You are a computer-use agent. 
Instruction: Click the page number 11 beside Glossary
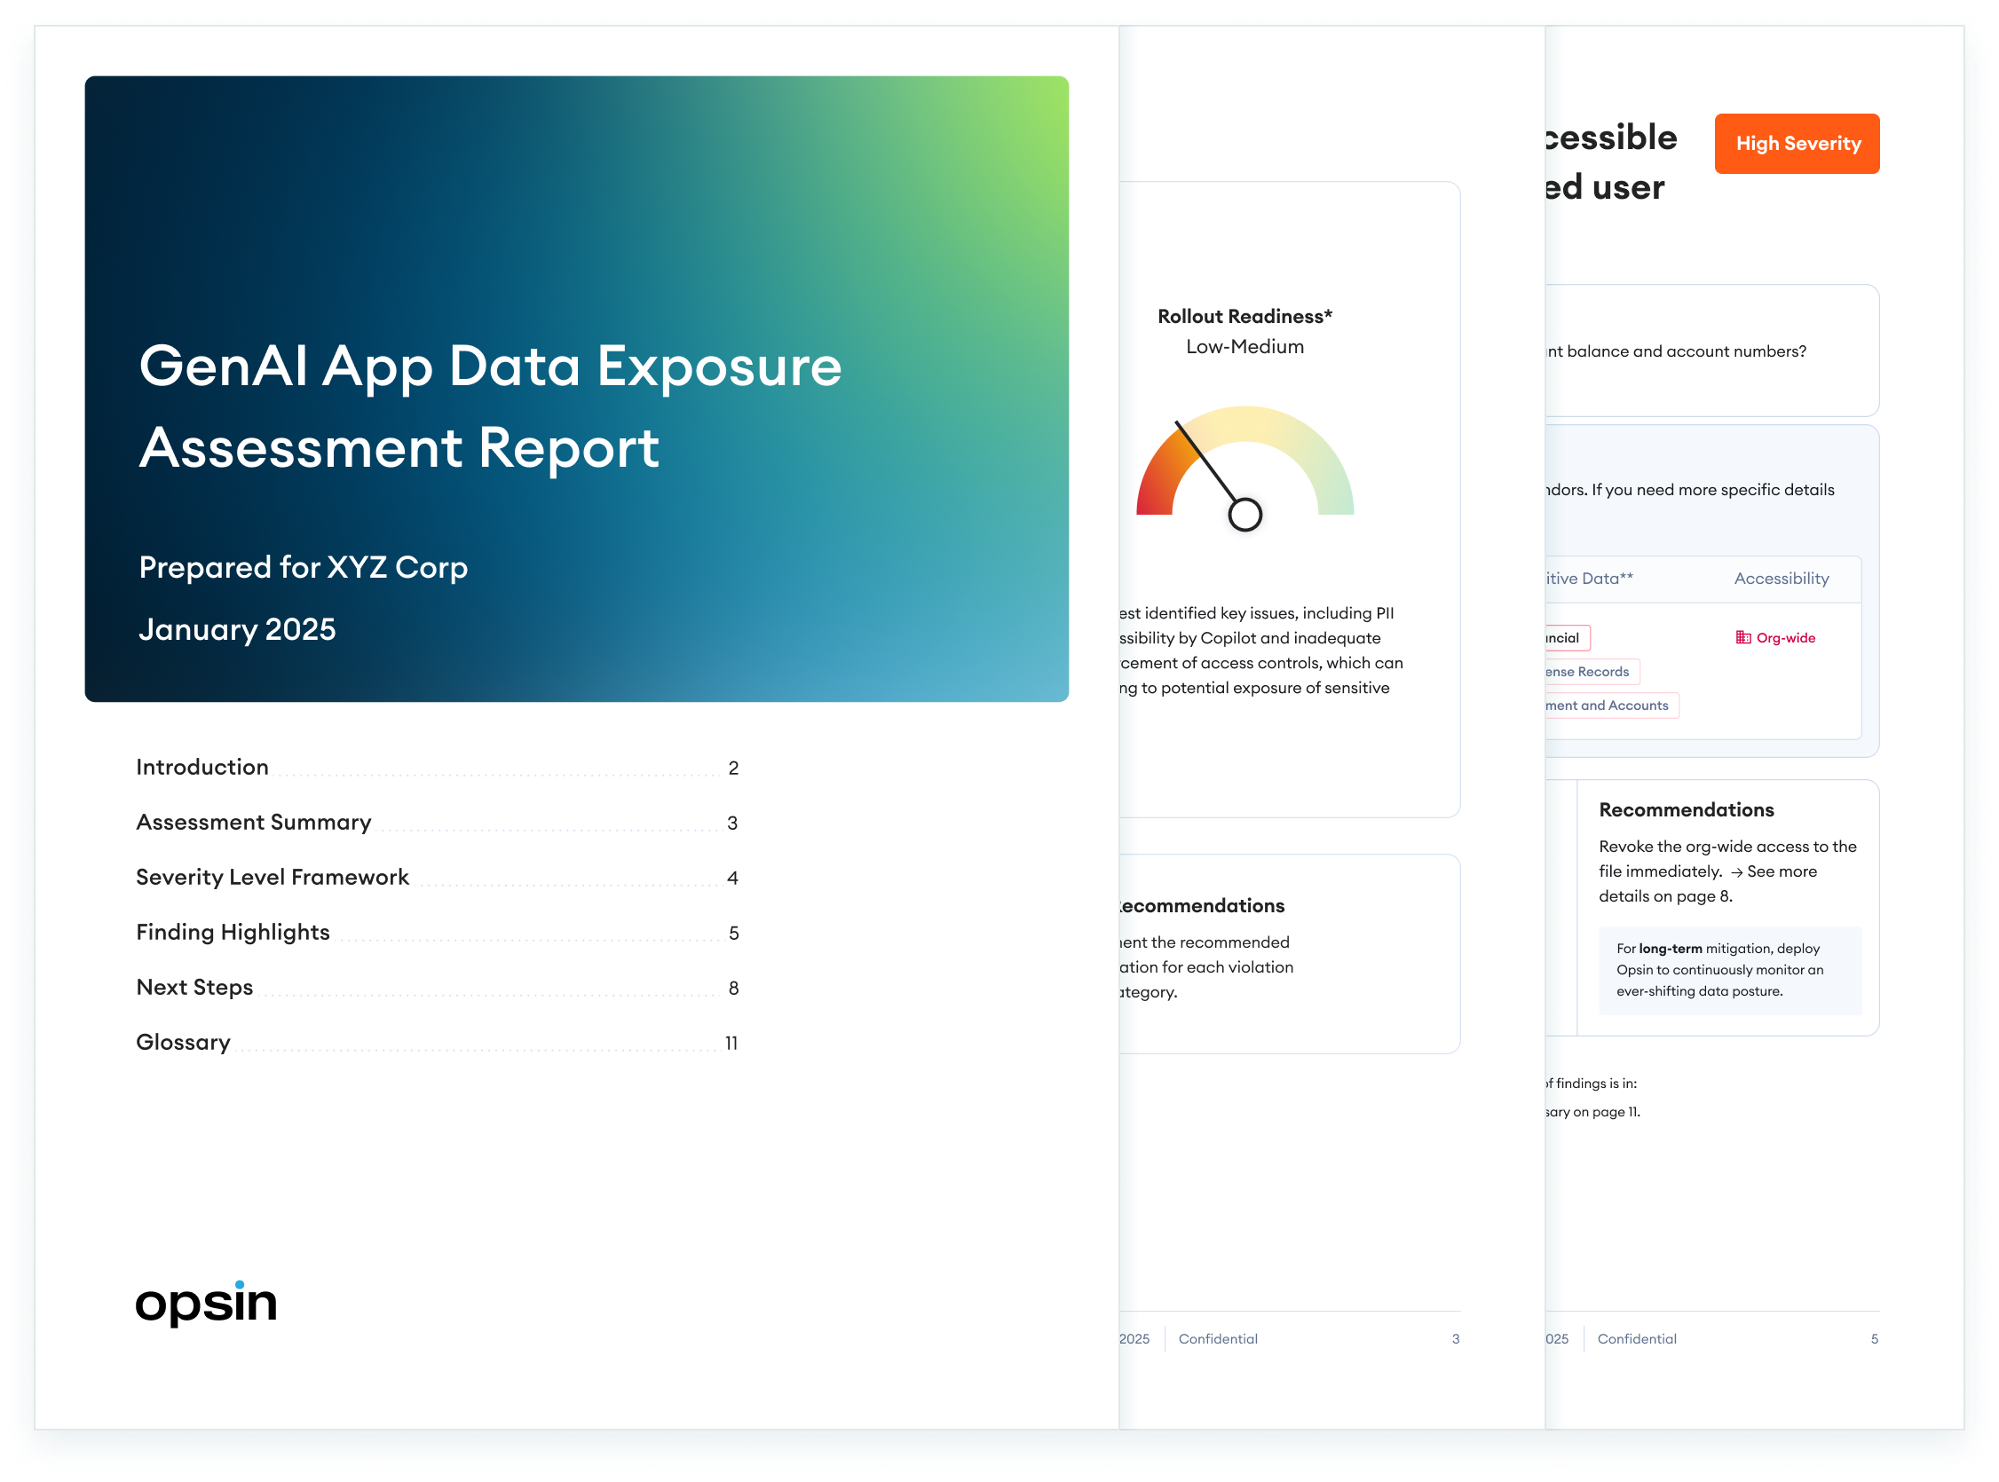(731, 1044)
